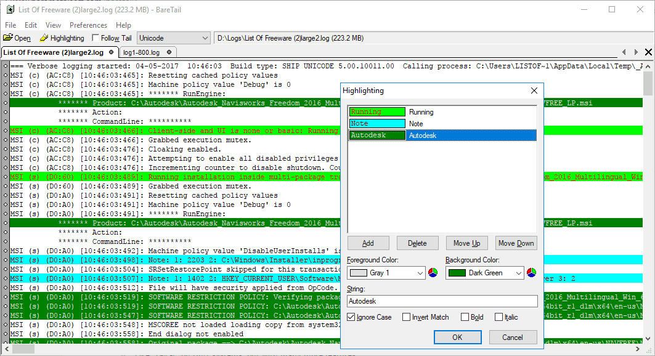655x356 pixels.
Task: Click the Running green color preview swatch
Action: 377,112
